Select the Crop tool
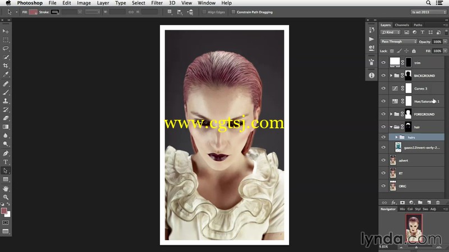Screen dimensions: 449x252 [6, 66]
